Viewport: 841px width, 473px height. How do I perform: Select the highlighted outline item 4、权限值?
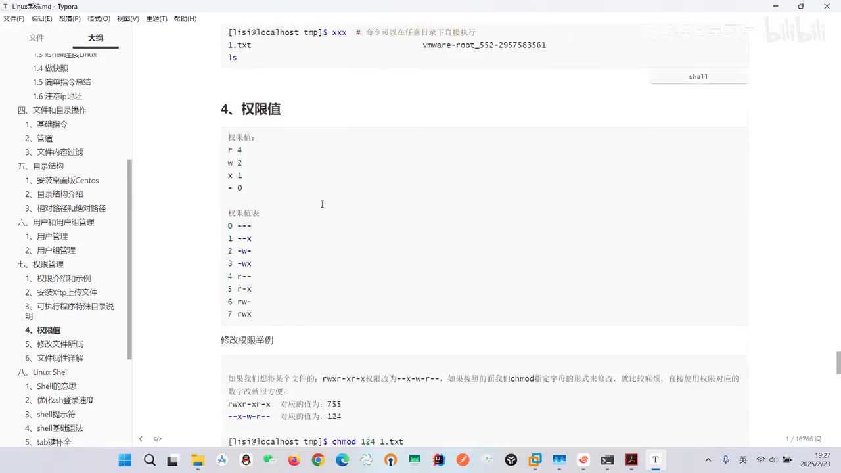coord(43,330)
